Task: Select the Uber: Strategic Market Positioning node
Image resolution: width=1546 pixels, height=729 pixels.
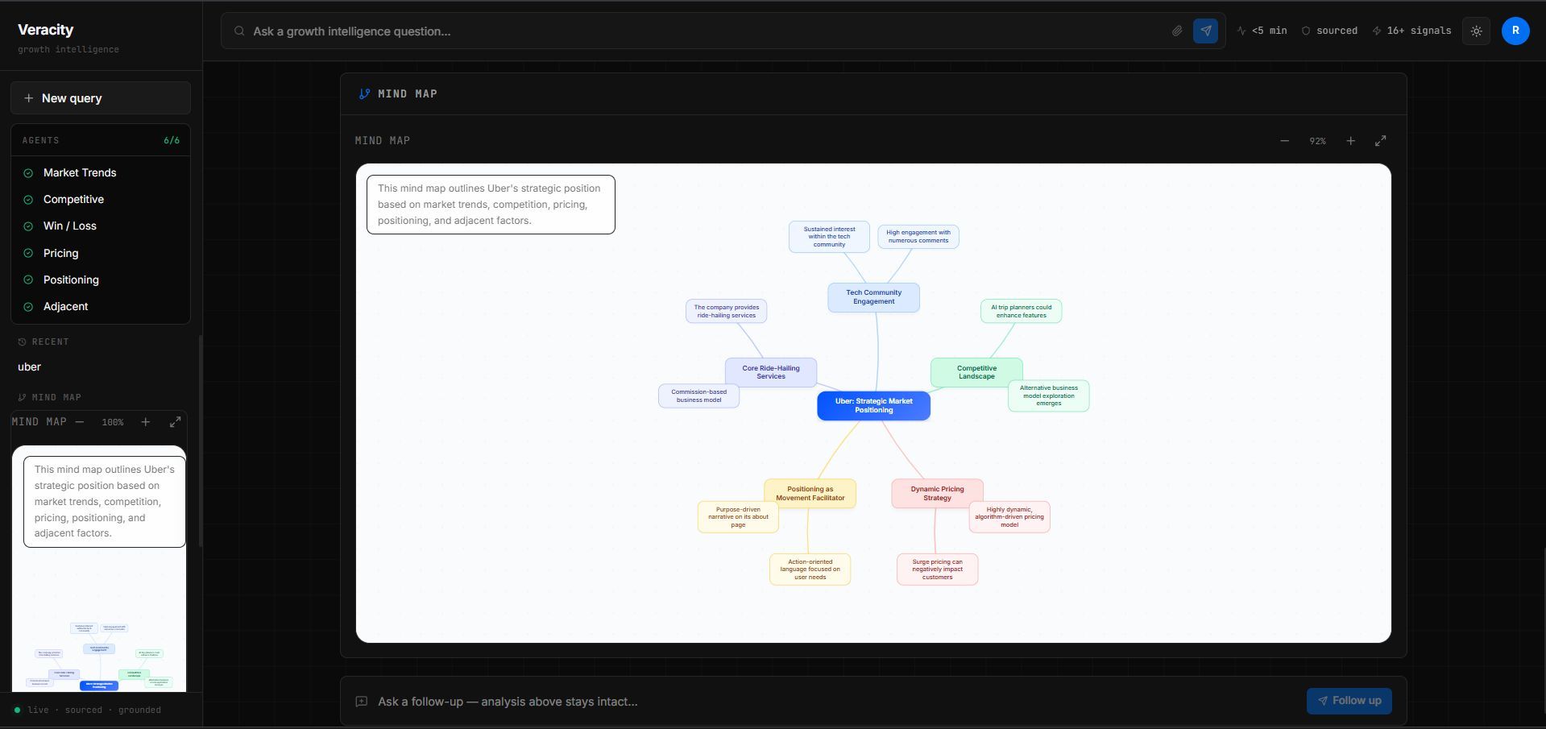Action: 873,406
